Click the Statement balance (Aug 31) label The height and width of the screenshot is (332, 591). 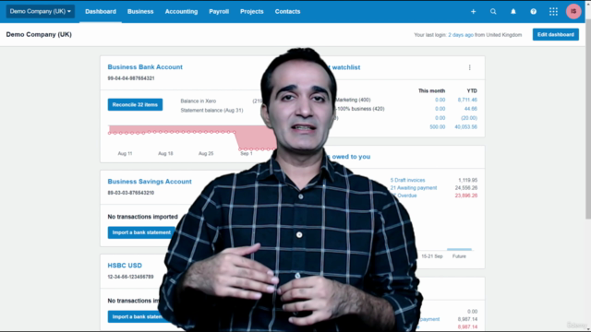pyautogui.click(x=211, y=111)
